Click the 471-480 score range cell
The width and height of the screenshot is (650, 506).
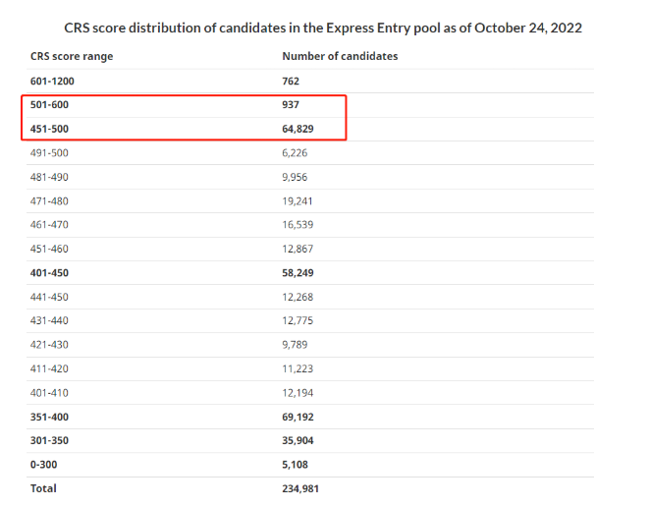click(49, 201)
